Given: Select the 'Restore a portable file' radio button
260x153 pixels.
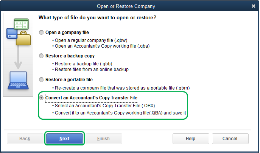Looking at the screenshot, I should coord(42,80).
